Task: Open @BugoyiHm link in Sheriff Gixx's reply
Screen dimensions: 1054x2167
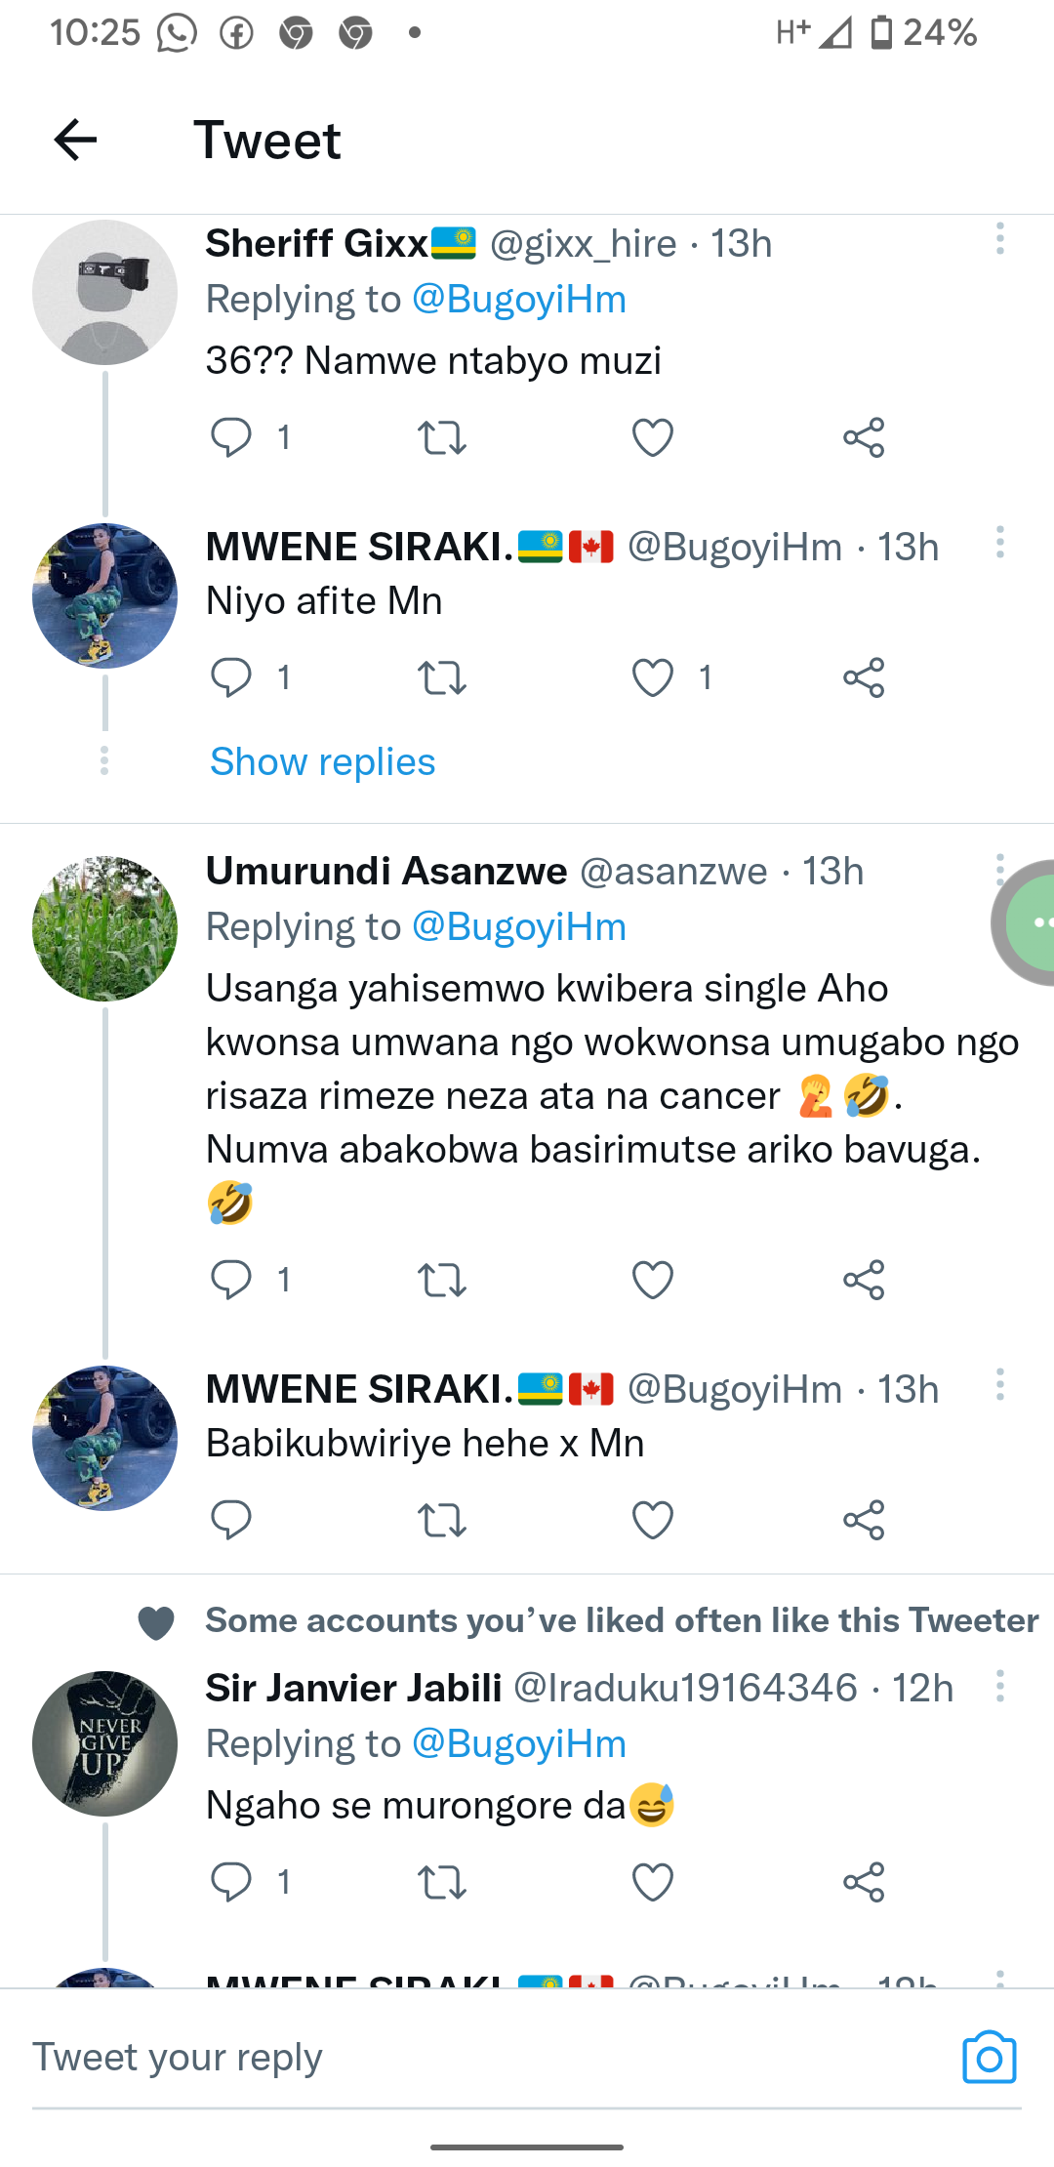Action: (x=519, y=299)
